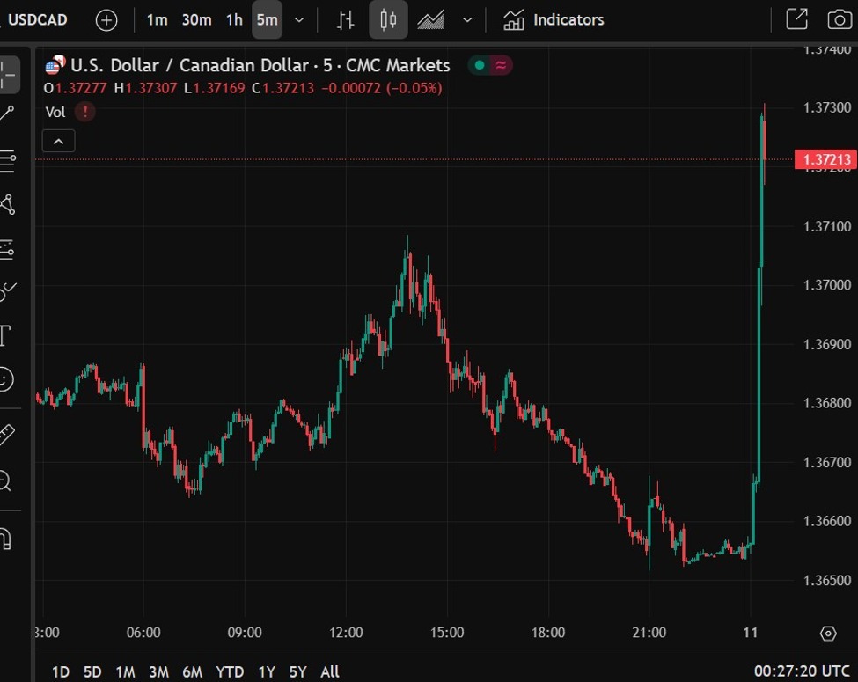Viewport: 858px width, 682px height.
Task: Open the emoji sticker tool
Action: click(5, 379)
